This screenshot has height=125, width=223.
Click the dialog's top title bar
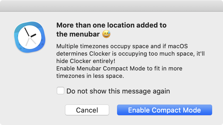point(111,6)
